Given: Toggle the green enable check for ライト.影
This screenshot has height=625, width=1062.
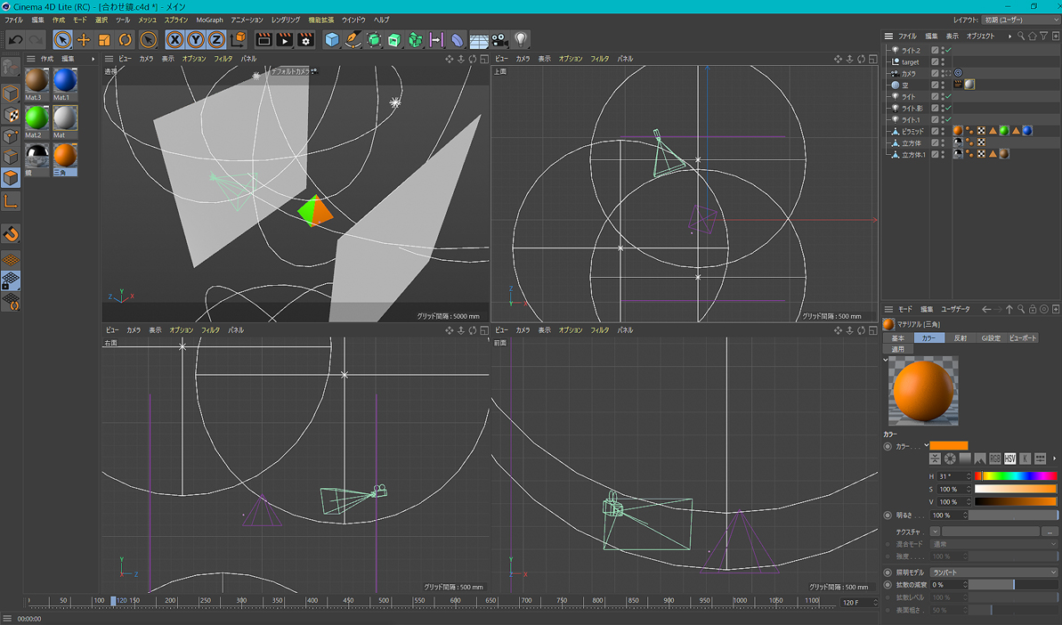Looking at the screenshot, I should tap(948, 108).
